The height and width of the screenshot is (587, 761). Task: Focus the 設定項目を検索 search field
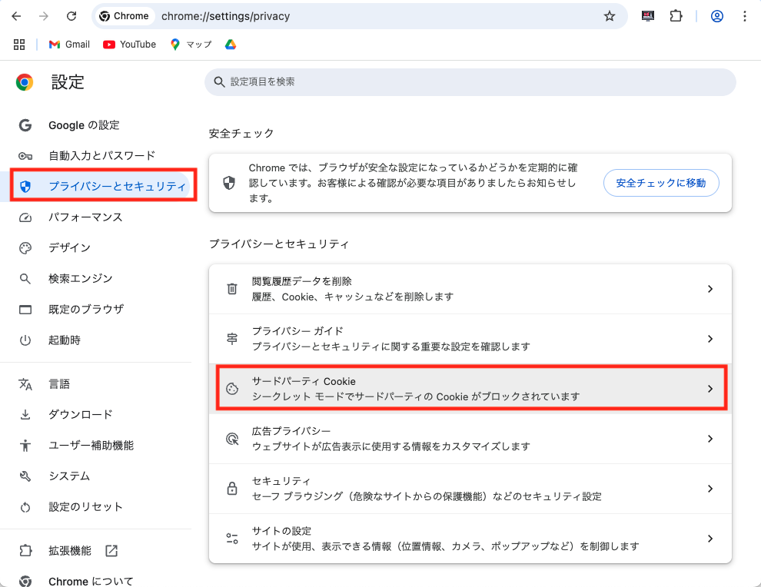[x=470, y=82]
